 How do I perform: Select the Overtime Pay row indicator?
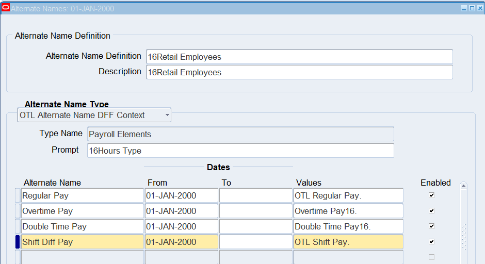[17, 211]
